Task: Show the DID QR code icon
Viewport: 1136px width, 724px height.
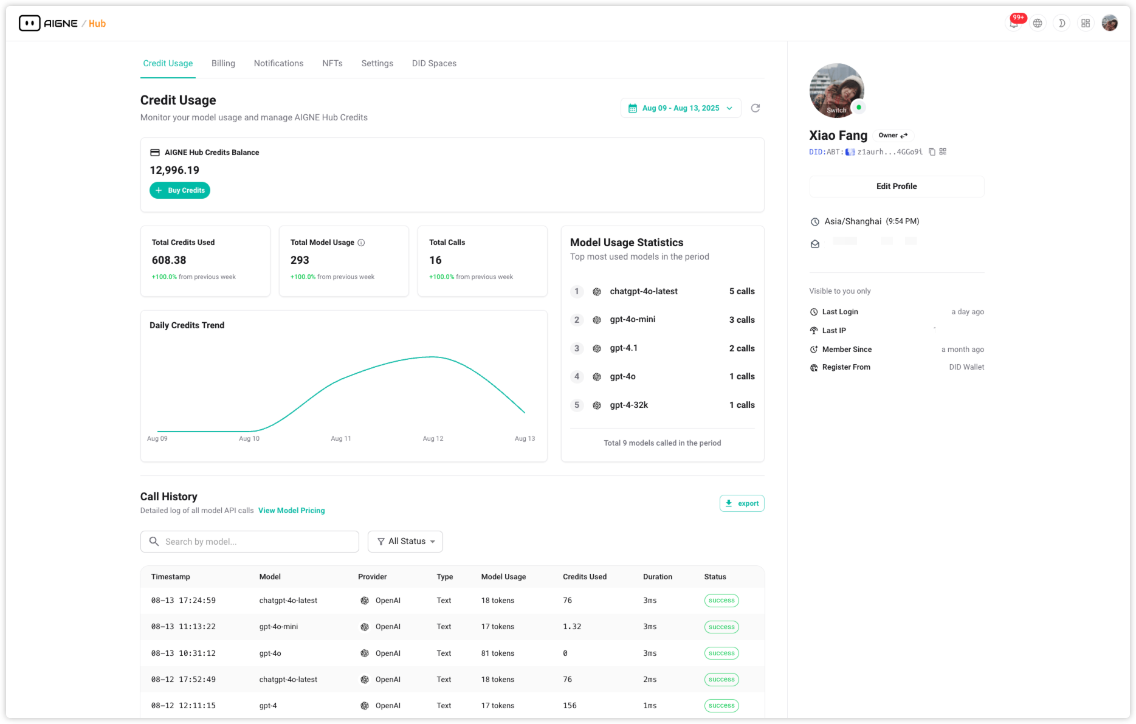Action: 943,152
